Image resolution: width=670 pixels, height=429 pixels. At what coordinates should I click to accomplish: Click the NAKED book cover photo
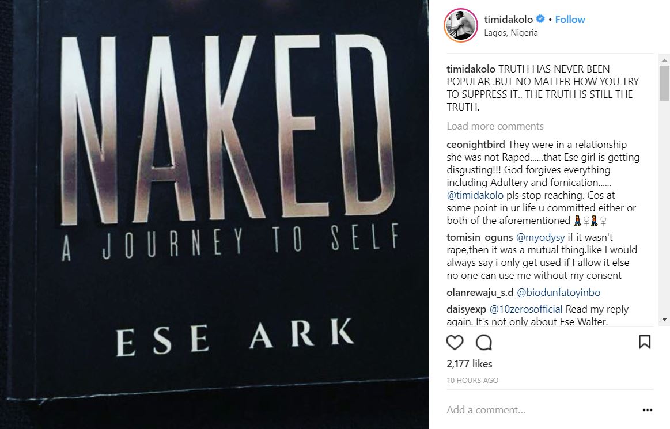point(214,214)
